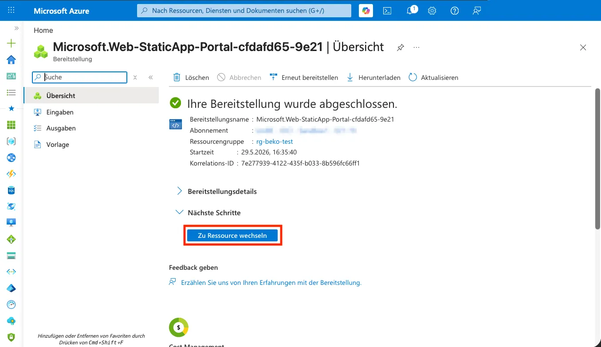The height and width of the screenshot is (347, 601).
Task: Clear the Suche box with the X
Action: point(135,77)
